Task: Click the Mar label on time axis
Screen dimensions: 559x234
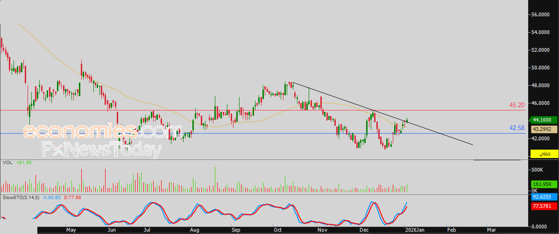Action: point(491,230)
